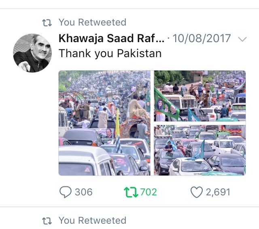This screenshot has height=229, width=259.
Task: Select retweet arrows icon above tweet
Action: (x=47, y=23)
